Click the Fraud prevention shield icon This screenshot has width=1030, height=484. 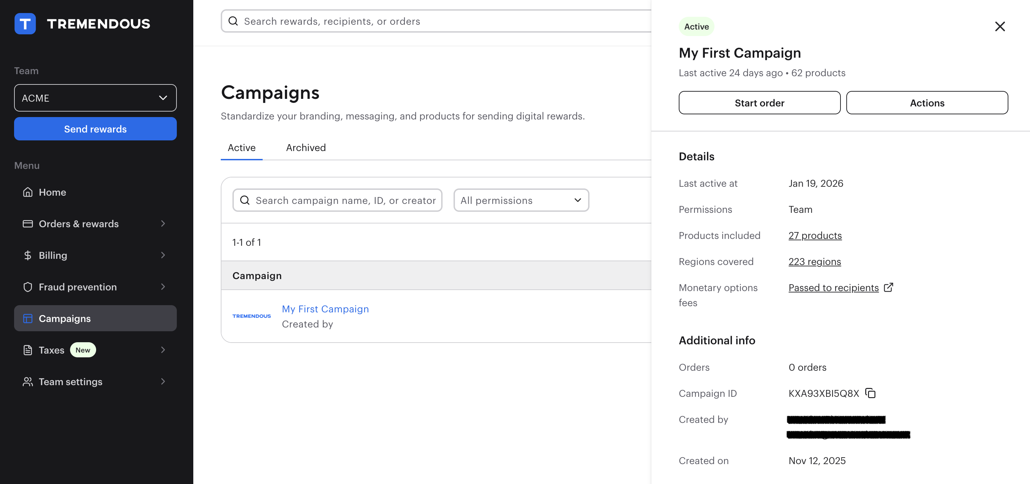point(27,287)
